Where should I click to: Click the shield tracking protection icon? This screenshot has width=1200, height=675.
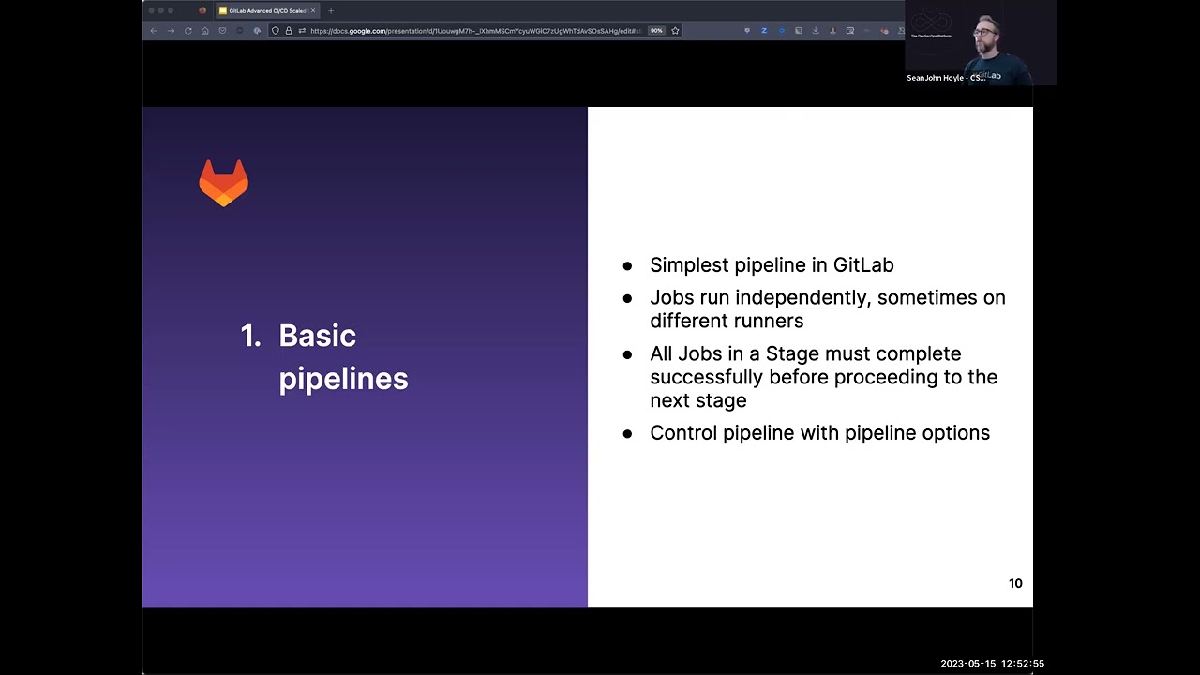point(276,31)
